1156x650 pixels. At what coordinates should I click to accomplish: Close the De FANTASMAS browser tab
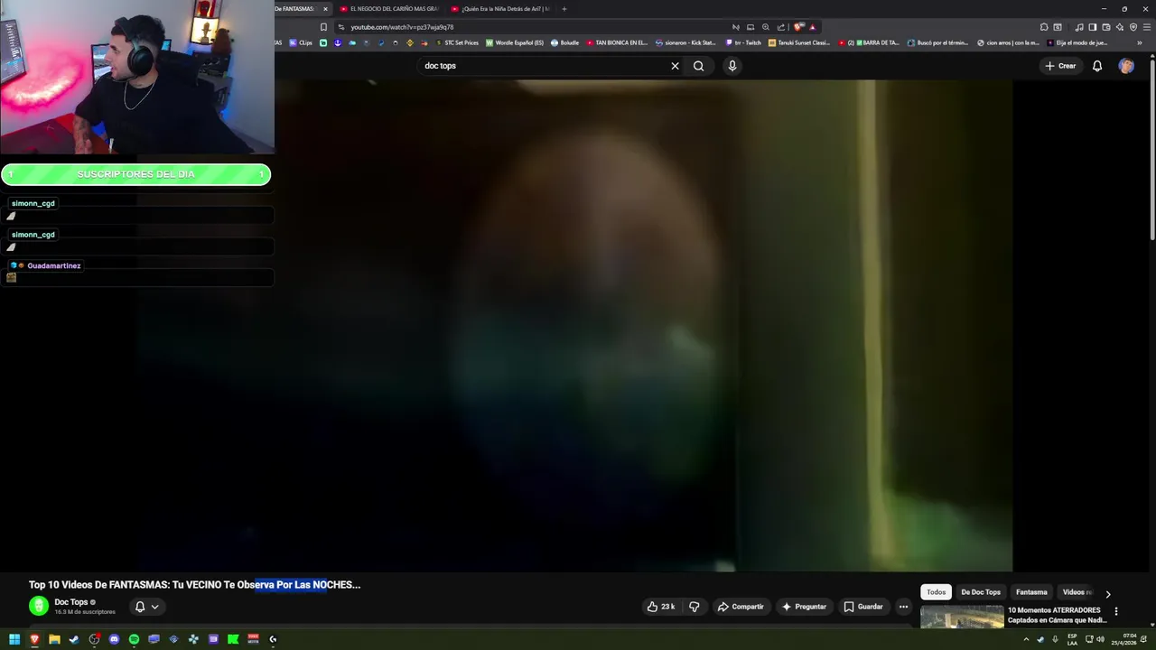[x=325, y=9]
